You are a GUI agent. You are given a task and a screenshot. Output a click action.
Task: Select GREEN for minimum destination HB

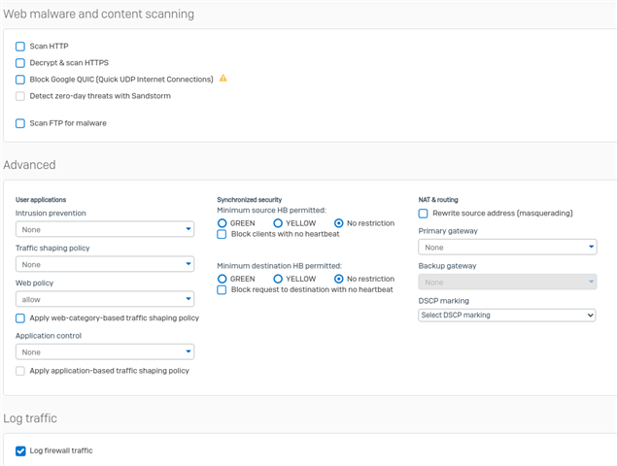pyautogui.click(x=222, y=279)
